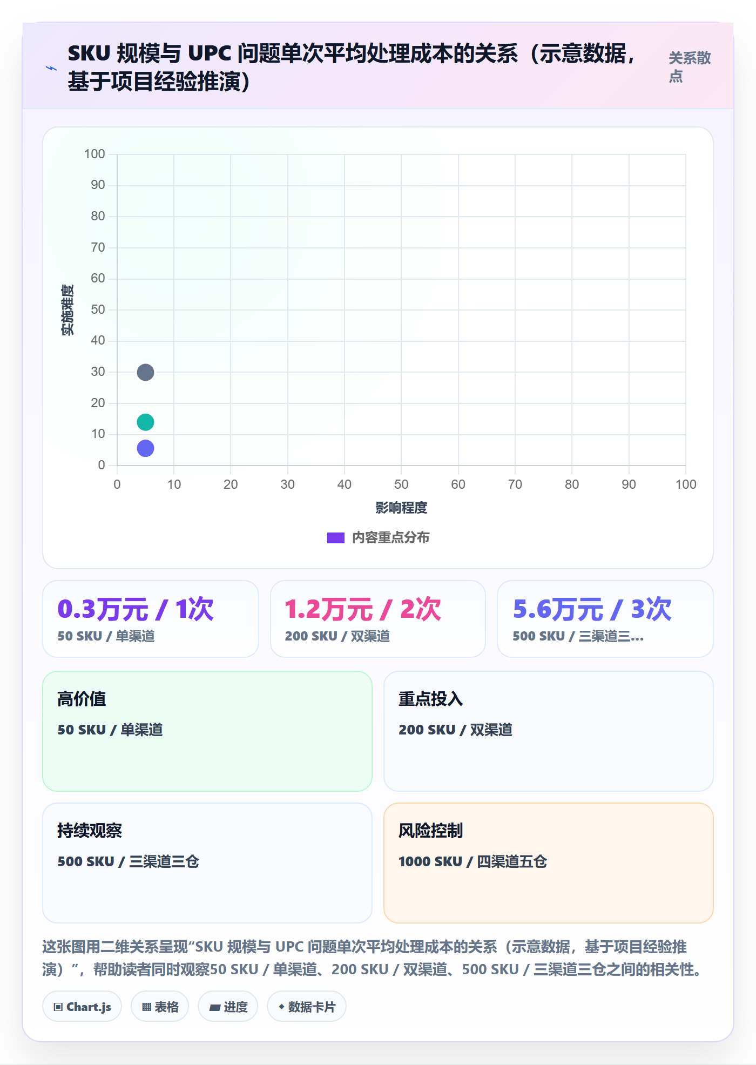
Task: Click the chart heading starting with SKU 规模与 UPC
Action: tap(352, 68)
